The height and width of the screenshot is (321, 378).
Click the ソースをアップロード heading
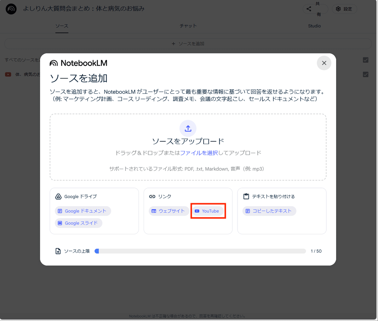[x=188, y=141]
